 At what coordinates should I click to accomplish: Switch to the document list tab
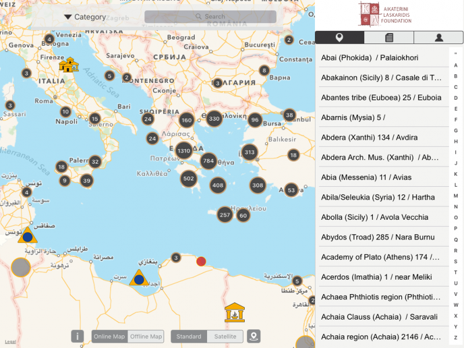pos(389,38)
